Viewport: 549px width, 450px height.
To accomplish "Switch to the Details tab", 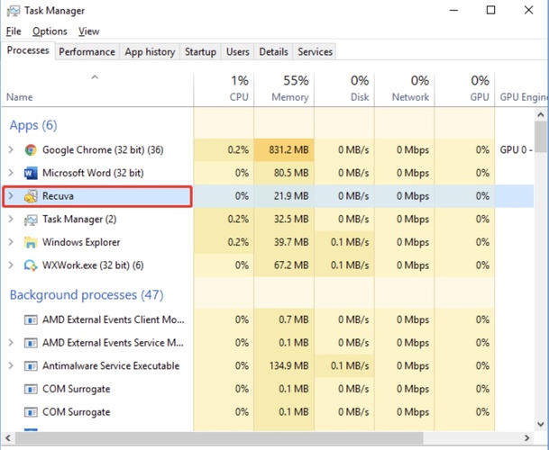I will point(273,51).
